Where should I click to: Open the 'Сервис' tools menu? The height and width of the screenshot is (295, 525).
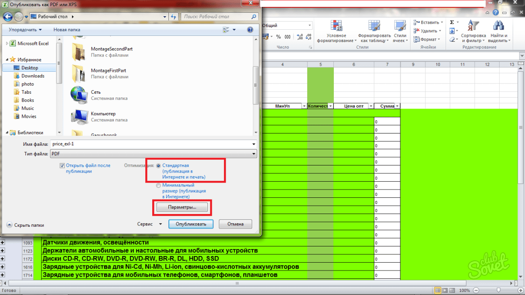coord(149,224)
